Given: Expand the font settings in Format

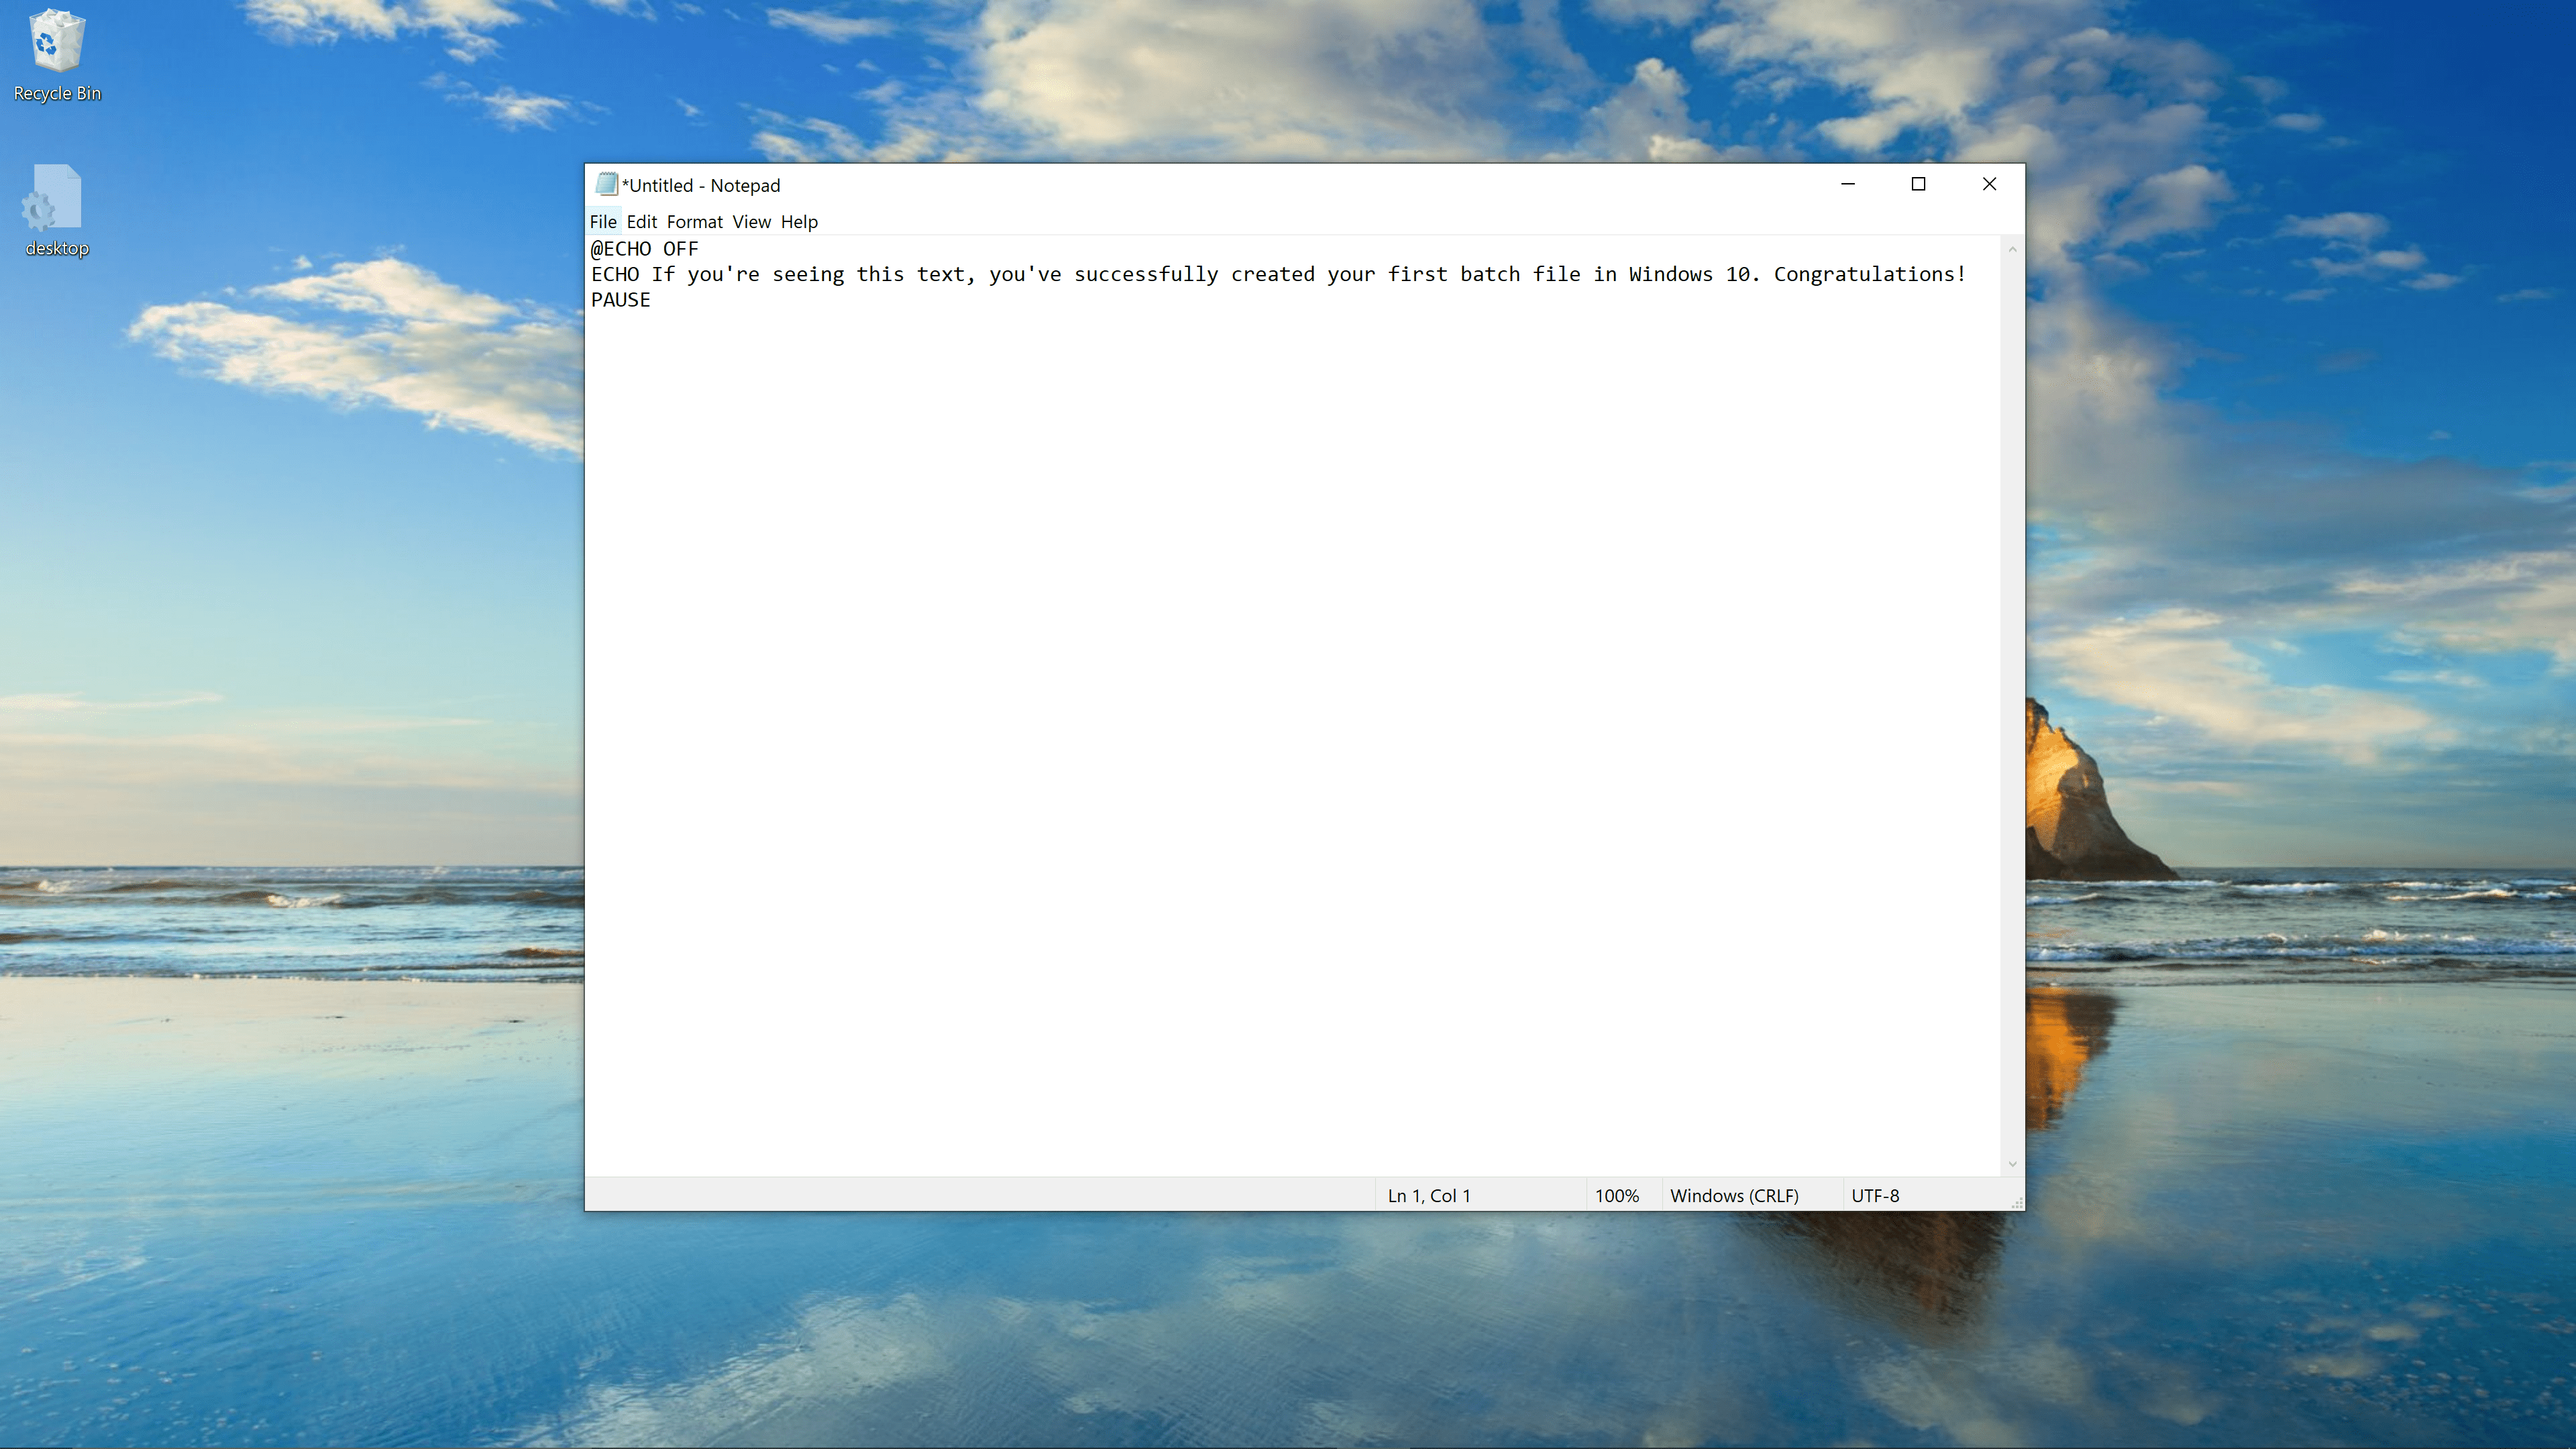Looking at the screenshot, I should pyautogui.click(x=694, y=221).
